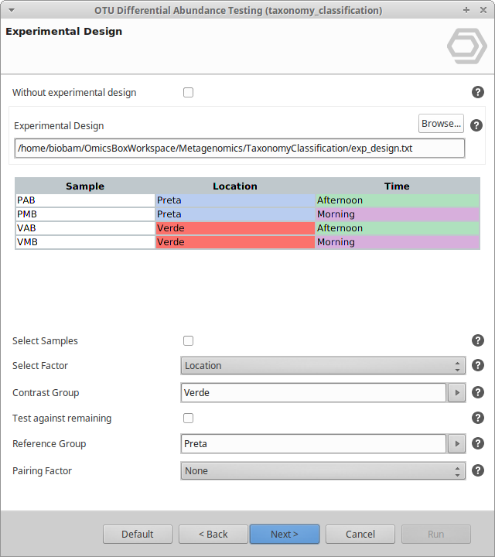Expand Contrast Group options arrow

click(457, 393)
